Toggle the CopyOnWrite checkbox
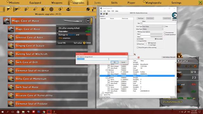 (x=138, y=41)
